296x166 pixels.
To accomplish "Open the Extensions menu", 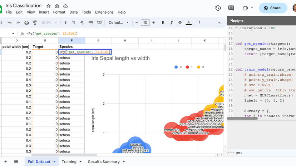I will pyautogui.click(x=104, y=12).
